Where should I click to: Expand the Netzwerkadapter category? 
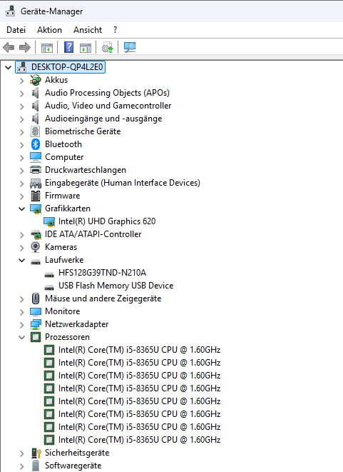pyautogui.click(x=21, y=324)
